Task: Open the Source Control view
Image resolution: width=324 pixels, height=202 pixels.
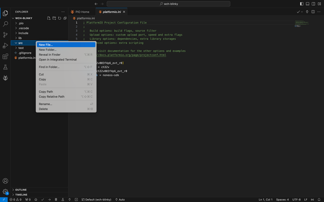Action: (5, 35)
